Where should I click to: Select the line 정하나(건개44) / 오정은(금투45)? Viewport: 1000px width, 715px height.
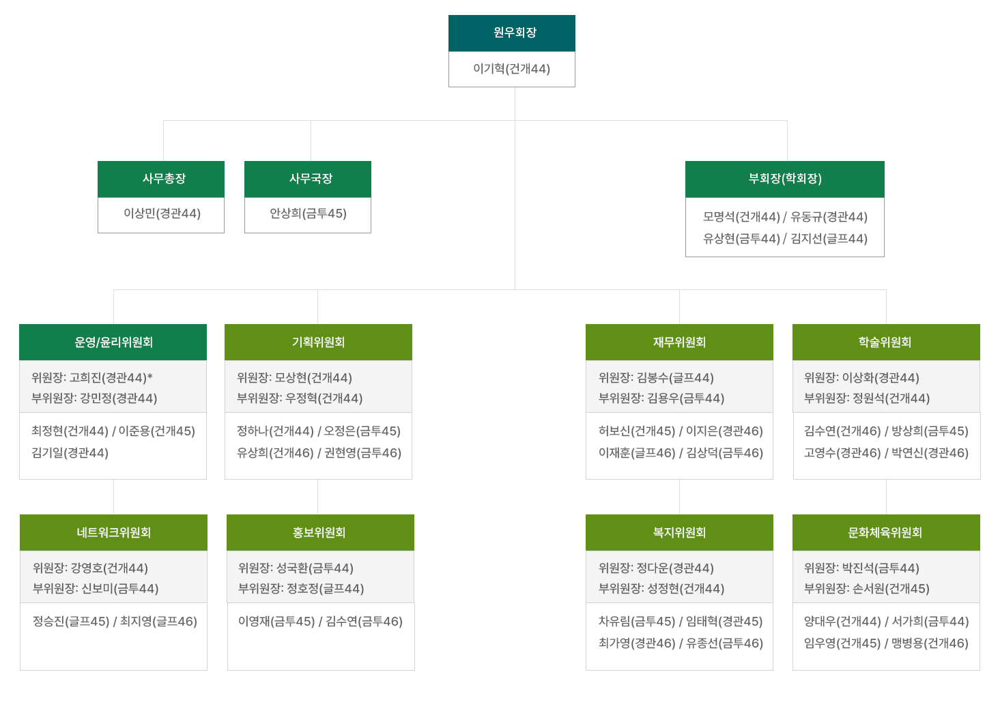(x=319, y=431)
